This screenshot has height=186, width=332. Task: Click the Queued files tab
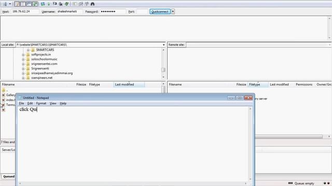[8, 177]
